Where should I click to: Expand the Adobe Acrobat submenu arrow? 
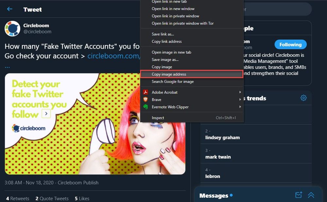pos(240,92)
